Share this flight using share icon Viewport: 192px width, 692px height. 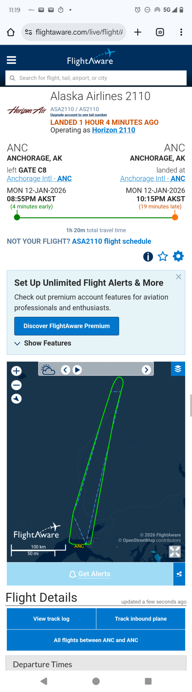[179, 574]
